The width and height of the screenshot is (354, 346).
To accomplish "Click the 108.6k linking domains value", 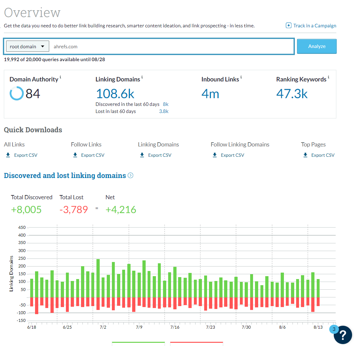I will 115,94.
